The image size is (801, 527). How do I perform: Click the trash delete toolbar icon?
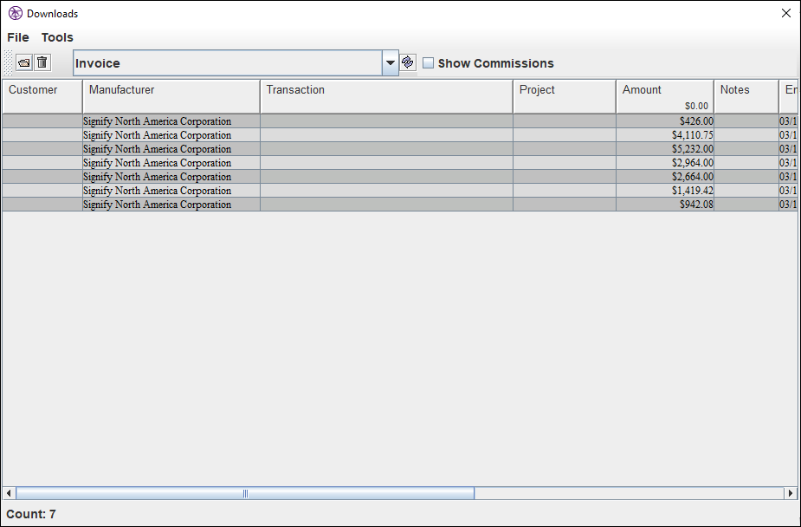click(42, 63)
